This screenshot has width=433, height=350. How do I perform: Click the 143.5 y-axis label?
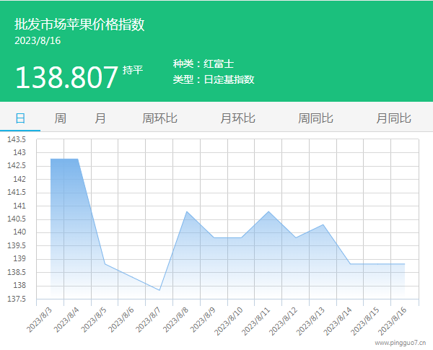[x=16, y=139]
